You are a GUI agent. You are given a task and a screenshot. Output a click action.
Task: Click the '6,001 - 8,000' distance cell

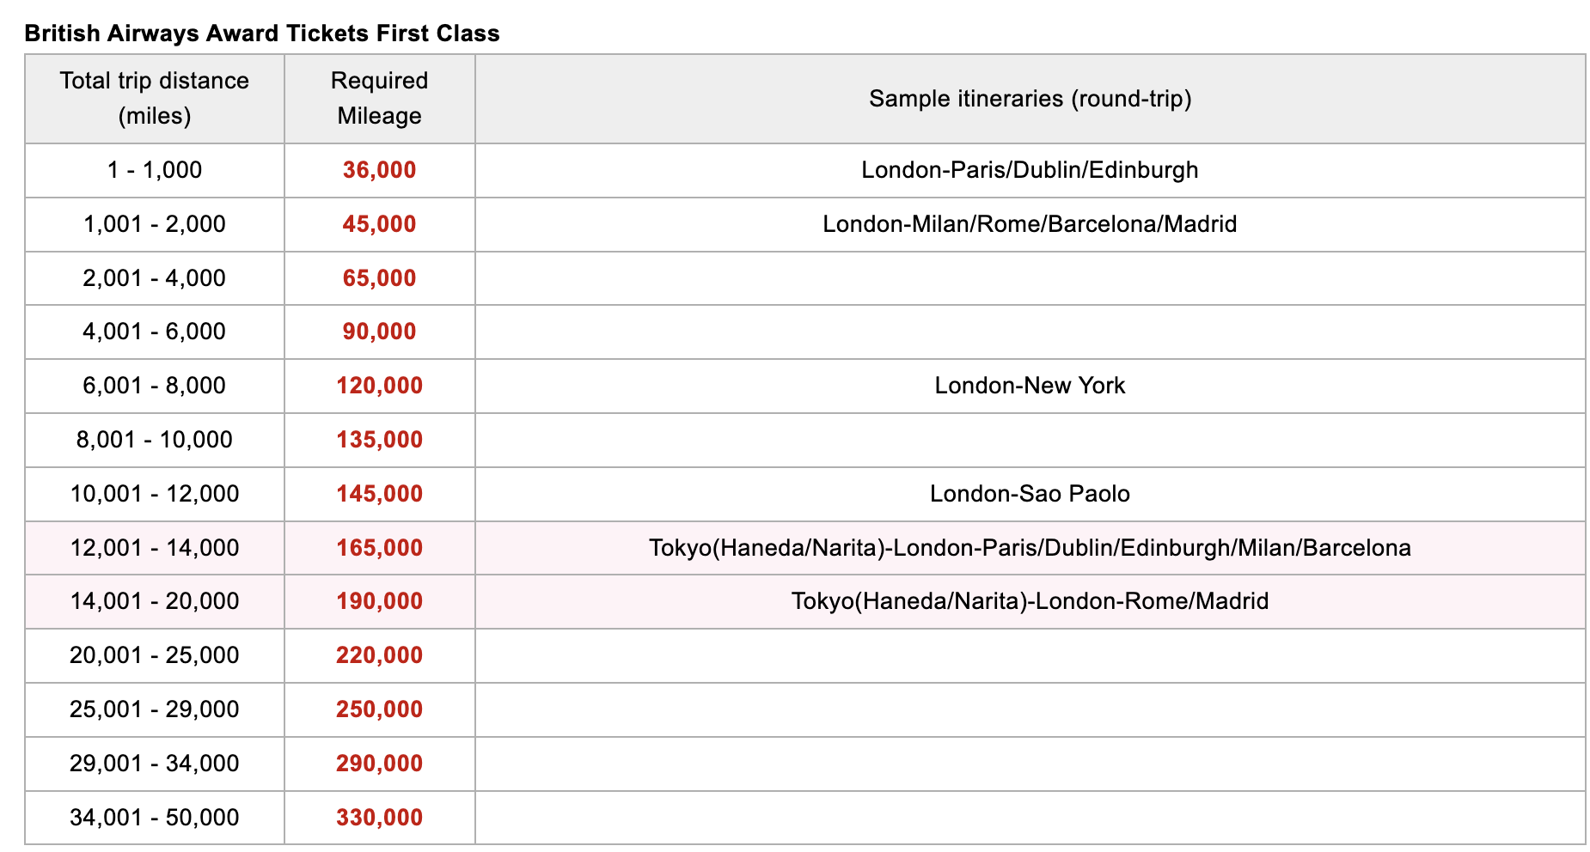155,386
